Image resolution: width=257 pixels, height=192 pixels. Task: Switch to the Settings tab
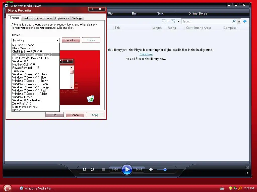click(x=77, y=18)
